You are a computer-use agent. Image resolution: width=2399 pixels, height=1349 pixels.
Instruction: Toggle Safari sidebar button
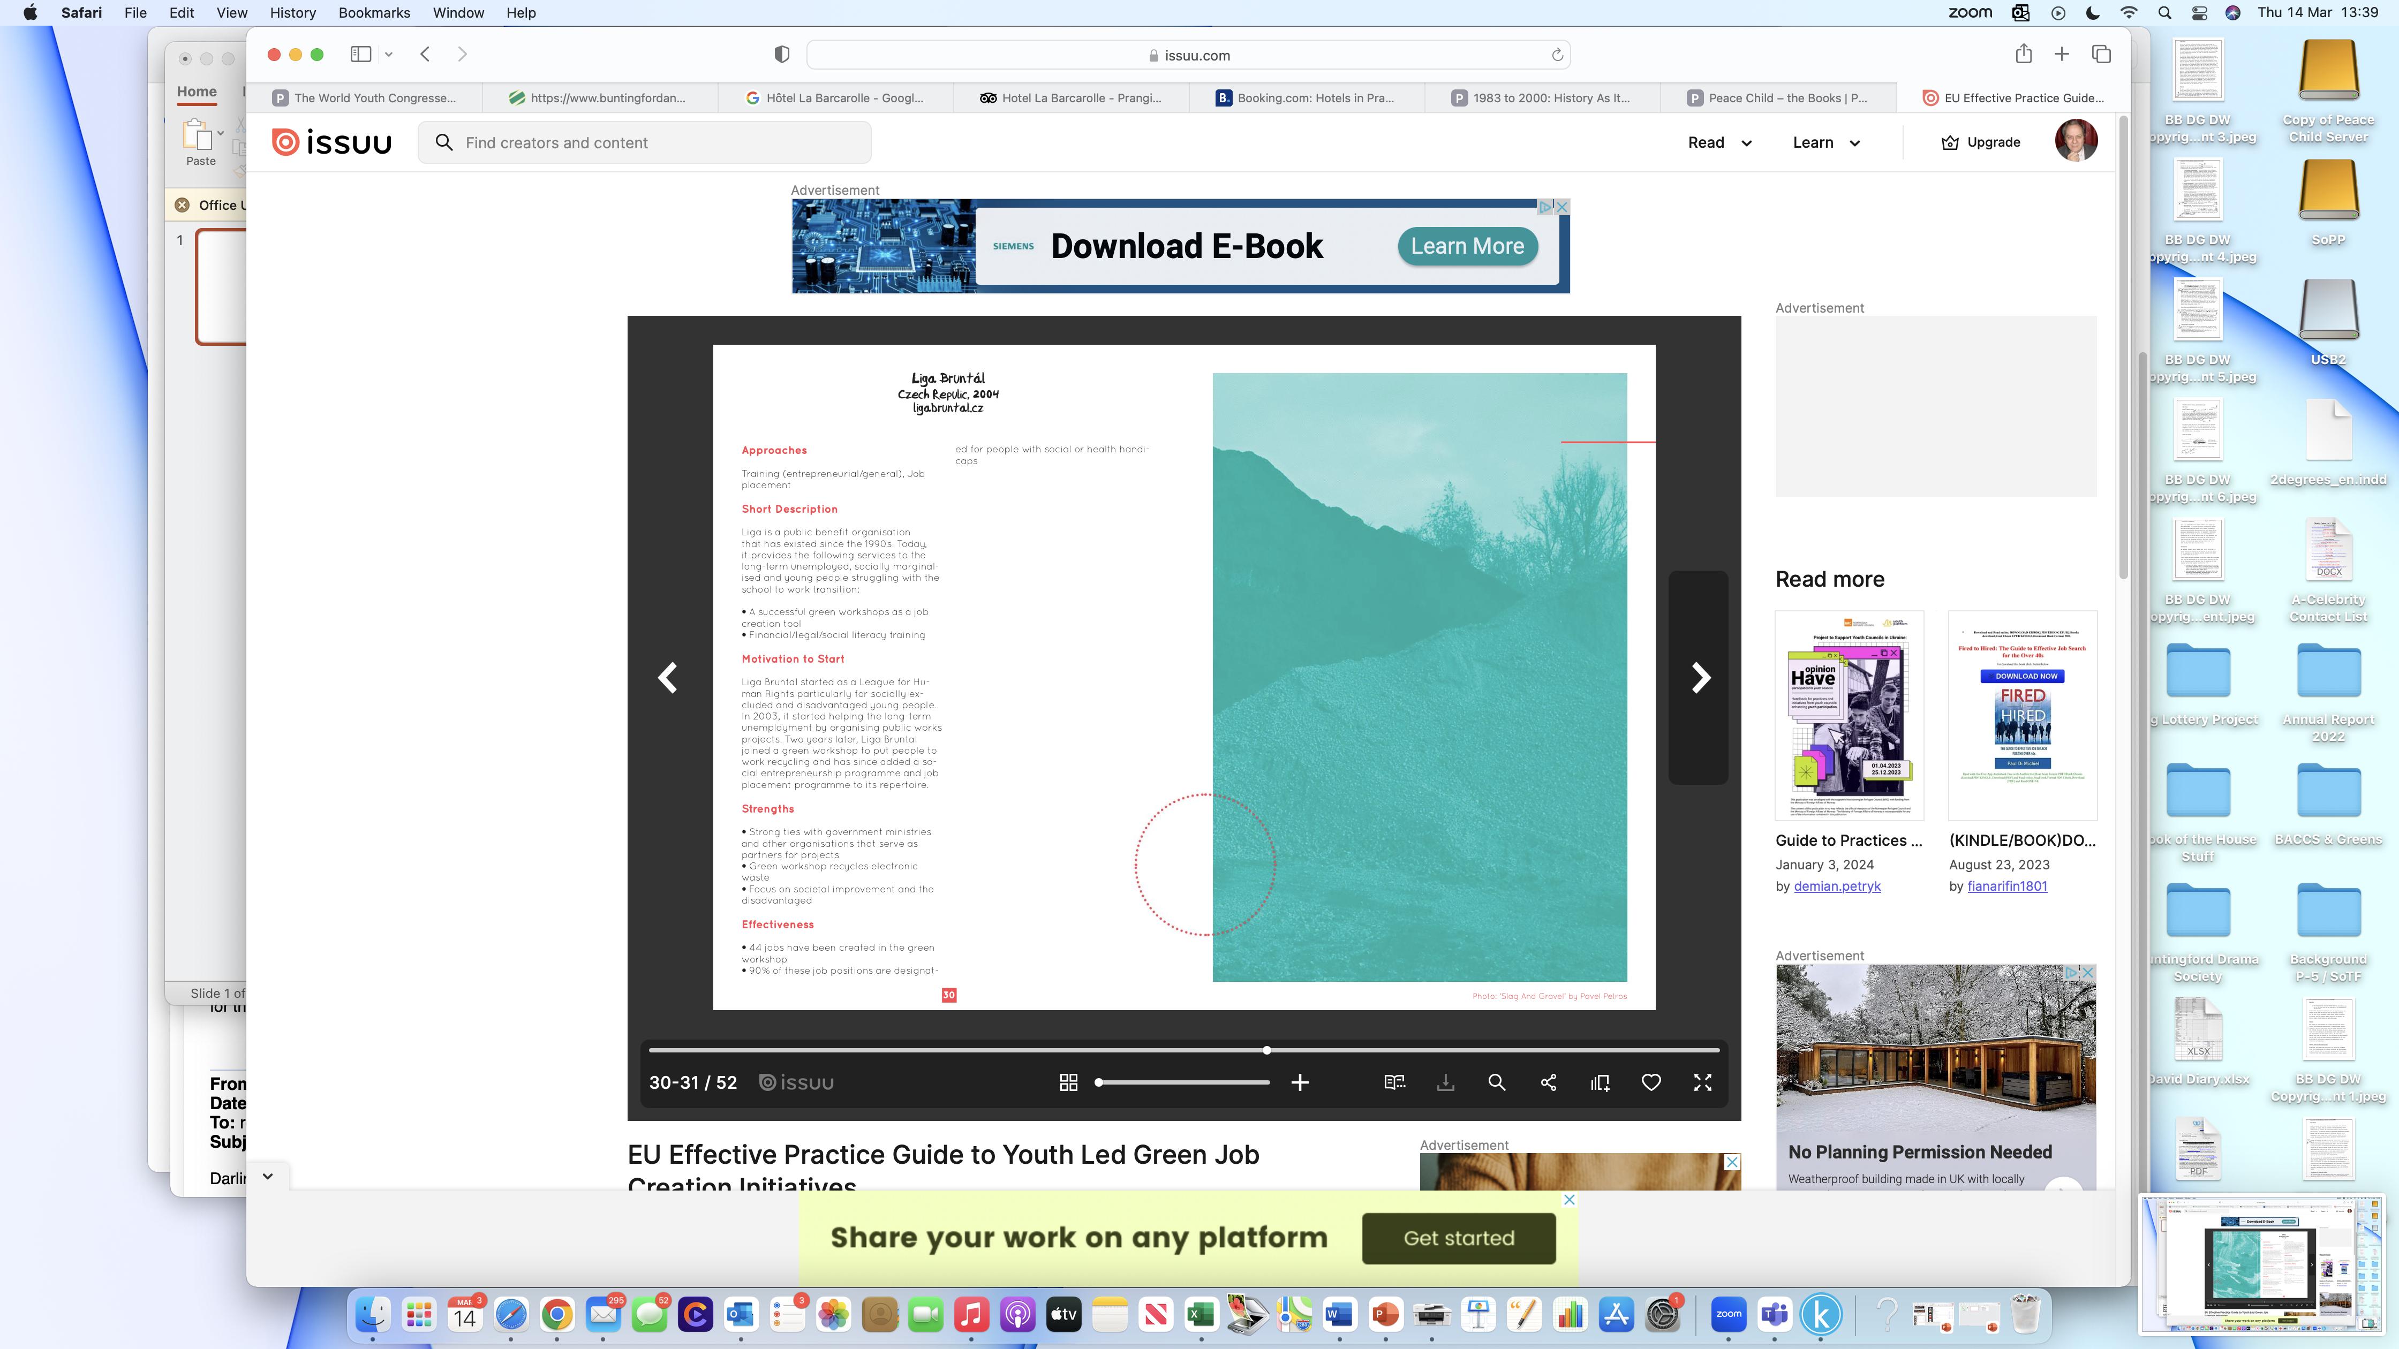point(360,54)
